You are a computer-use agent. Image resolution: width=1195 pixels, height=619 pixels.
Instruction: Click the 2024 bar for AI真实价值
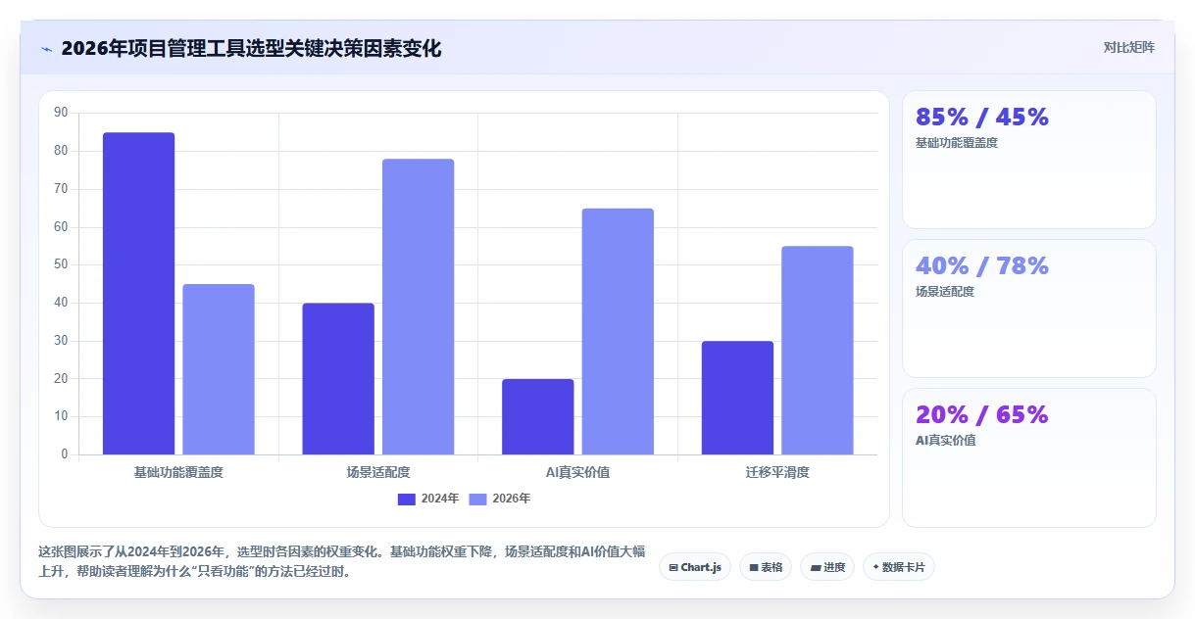[538, 416]
